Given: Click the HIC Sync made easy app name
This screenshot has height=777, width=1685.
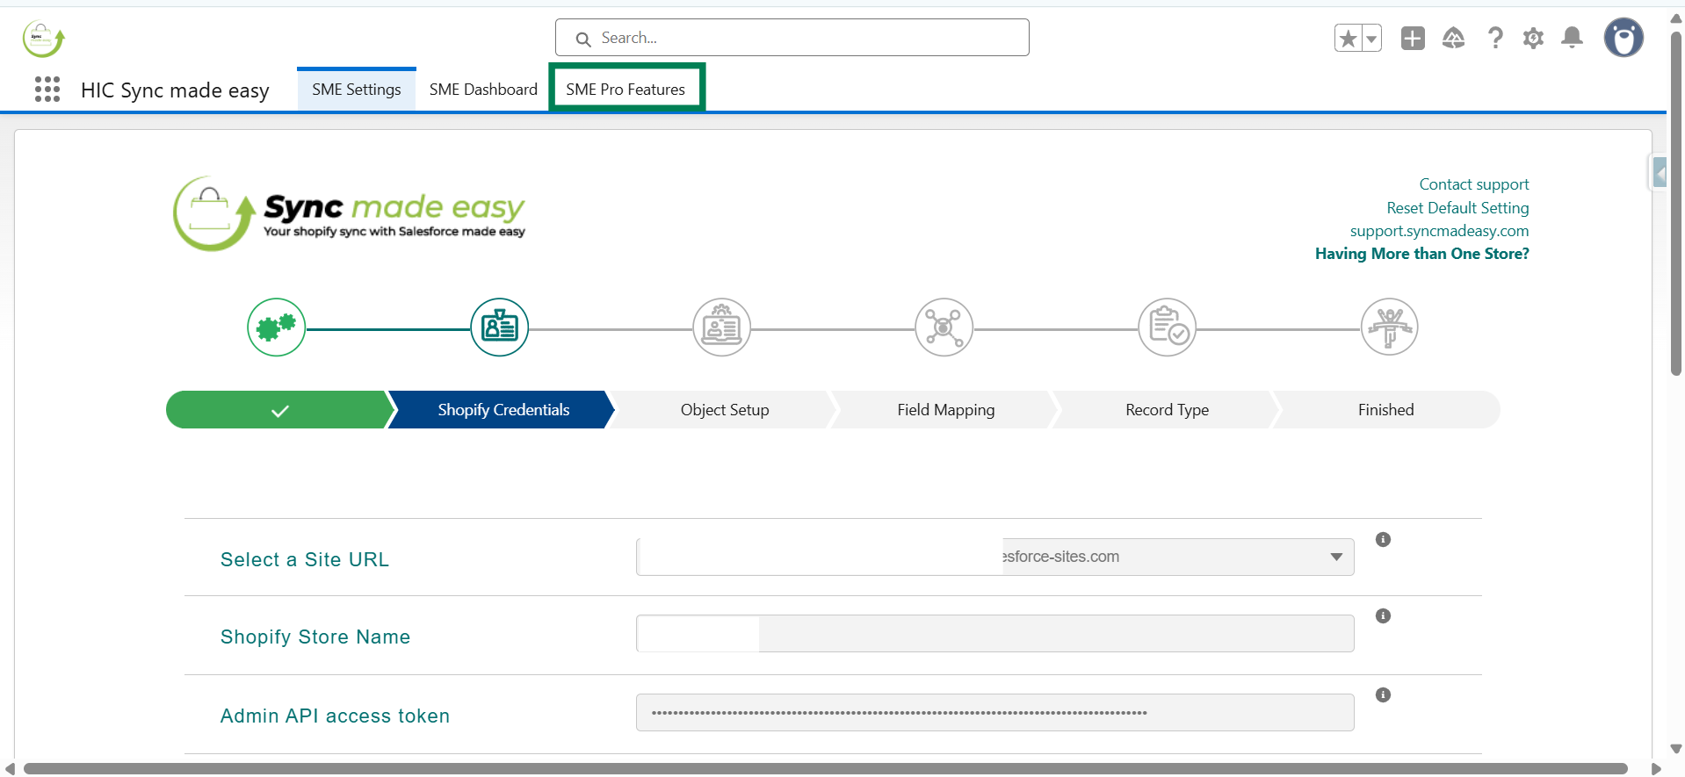Looking at the screenshot, I should coord(175,90).
